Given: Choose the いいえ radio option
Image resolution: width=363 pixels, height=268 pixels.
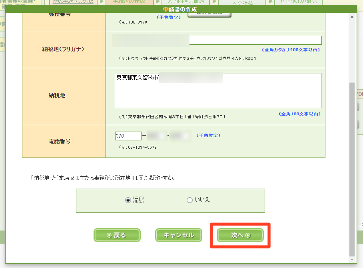Looking at the screenshot, I should (189, 200).
